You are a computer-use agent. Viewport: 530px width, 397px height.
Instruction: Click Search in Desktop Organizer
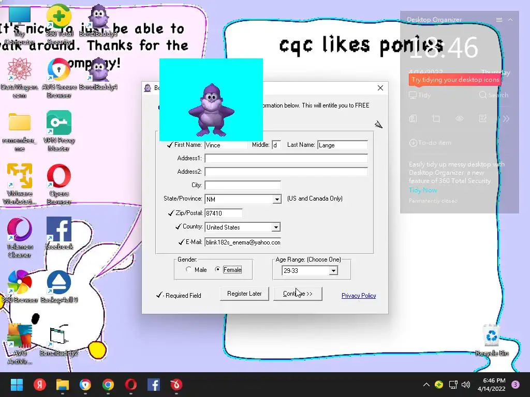coord(493,95)
